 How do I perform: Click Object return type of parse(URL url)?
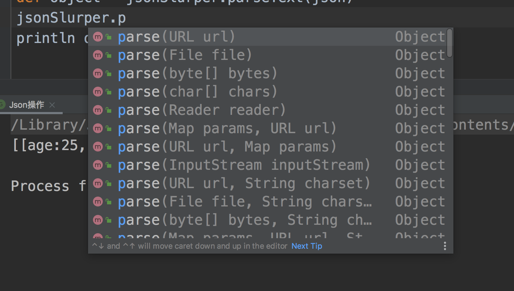pos(420,37)
